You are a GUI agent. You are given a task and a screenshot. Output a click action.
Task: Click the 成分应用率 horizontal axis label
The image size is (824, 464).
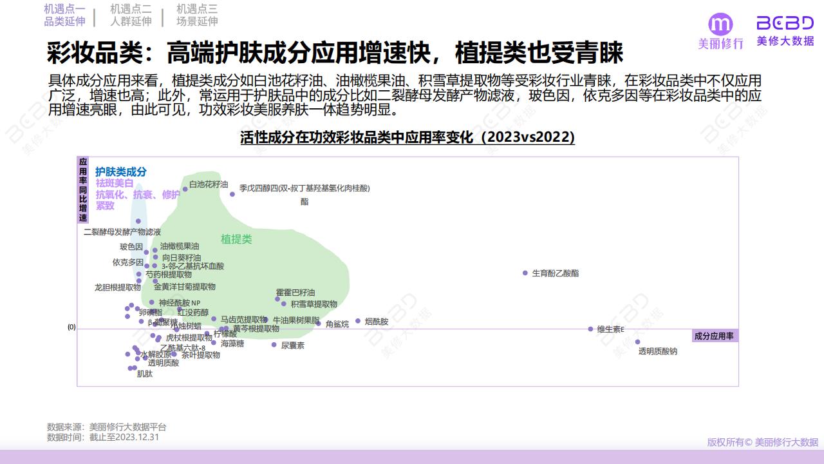[x=715, y=336]
